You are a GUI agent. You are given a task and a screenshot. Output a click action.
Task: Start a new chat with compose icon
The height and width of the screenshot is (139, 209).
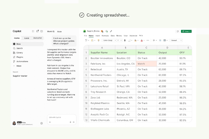click(x=37, y=31)
